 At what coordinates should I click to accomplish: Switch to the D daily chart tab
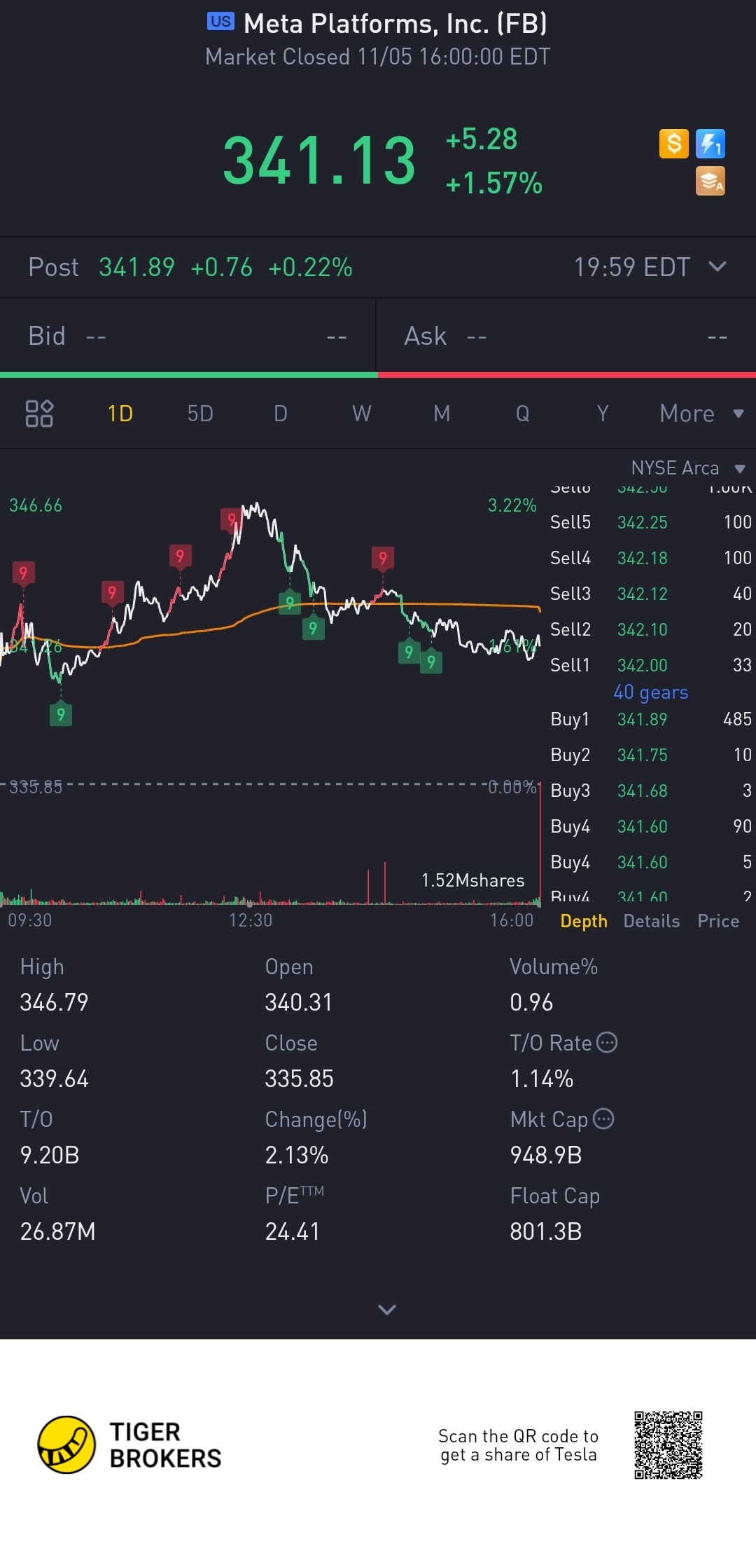[281, 414]
